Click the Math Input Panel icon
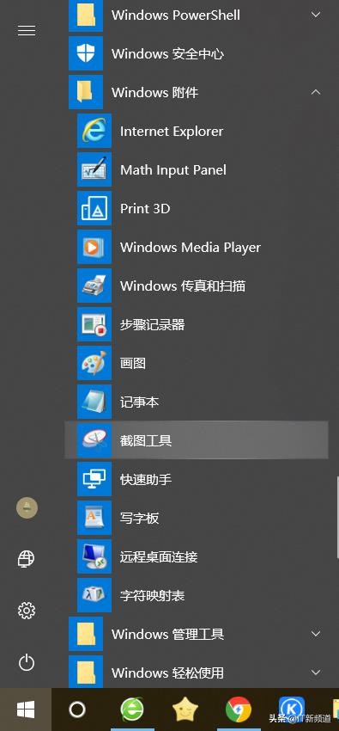 [x=94, y=169]
